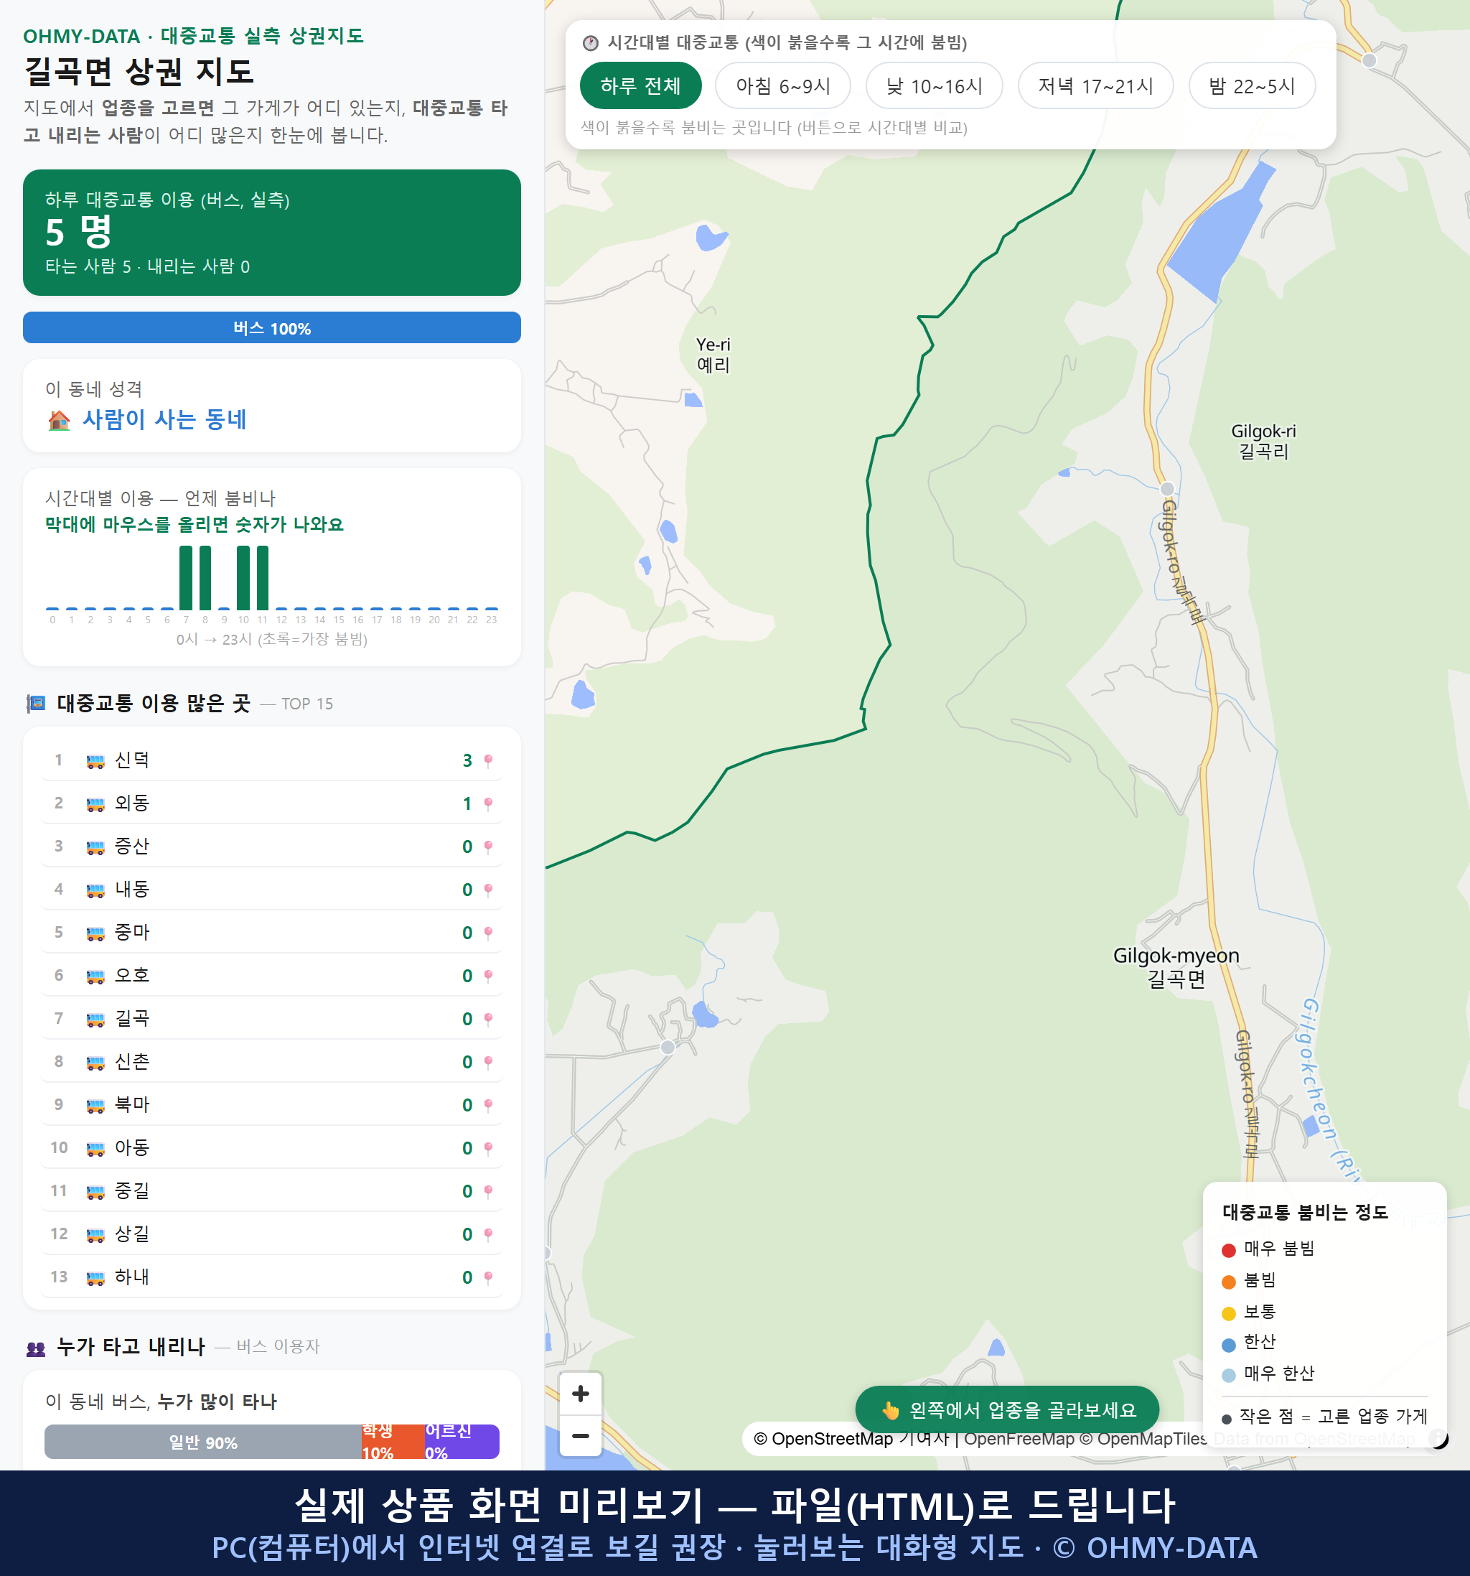Click the bus icon next to 신덕
Screen dimensions: 1470x1576
point(95,761)
